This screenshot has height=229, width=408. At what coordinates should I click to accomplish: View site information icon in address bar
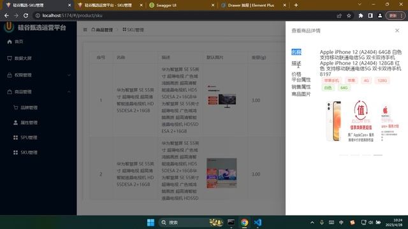coord(38,15)
